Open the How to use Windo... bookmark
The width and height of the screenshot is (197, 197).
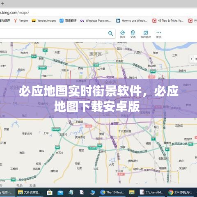coord(132,21)
